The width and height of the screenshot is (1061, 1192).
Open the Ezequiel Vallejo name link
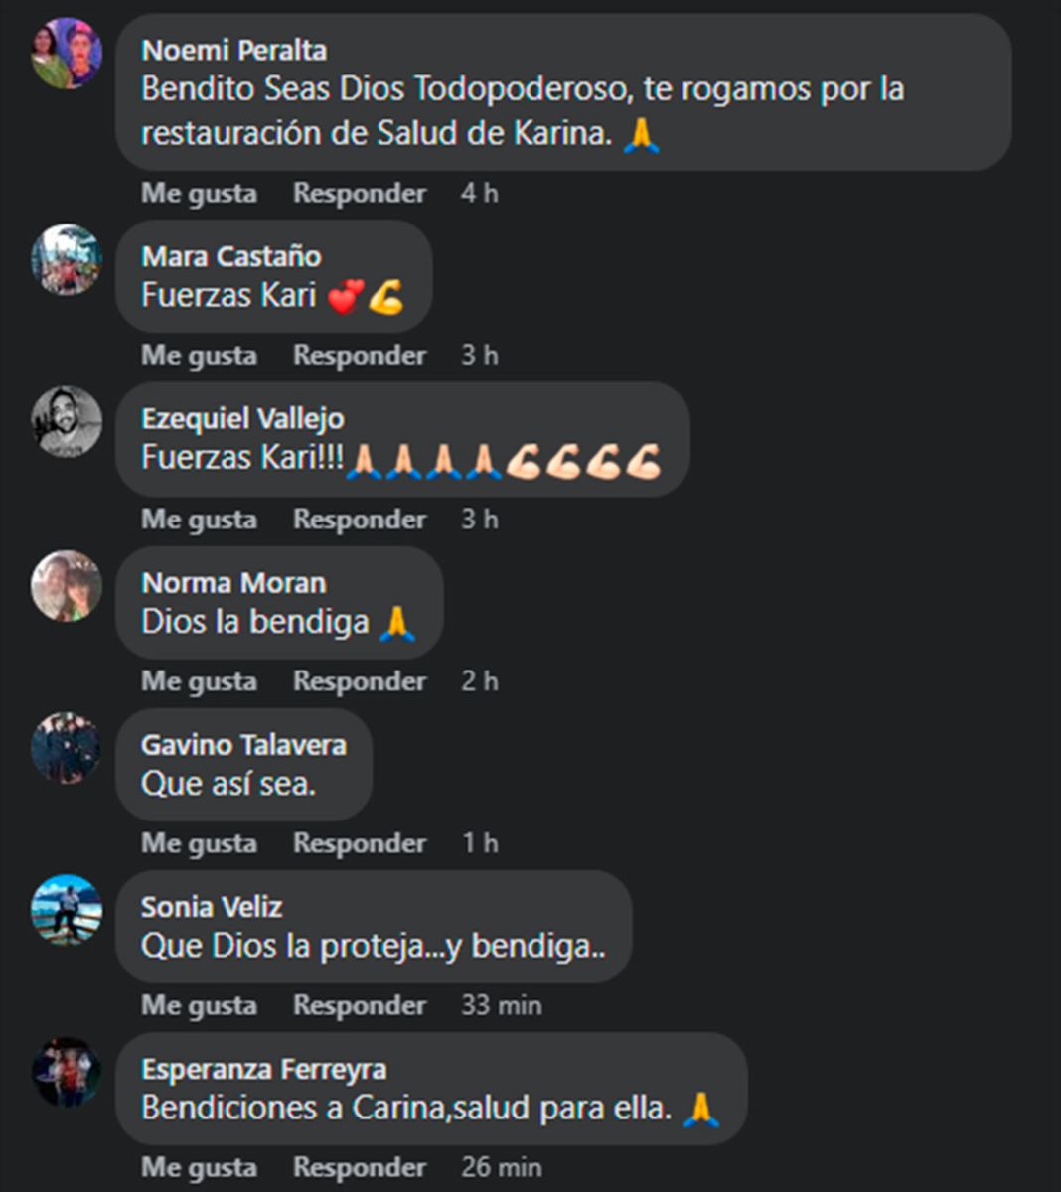242,418
